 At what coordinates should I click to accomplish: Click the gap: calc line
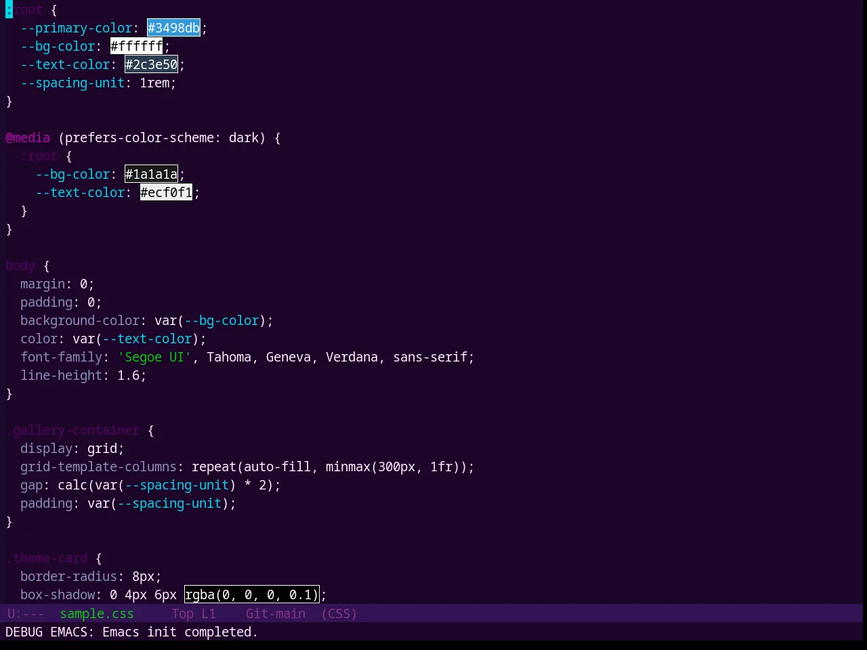click(150, 485)
